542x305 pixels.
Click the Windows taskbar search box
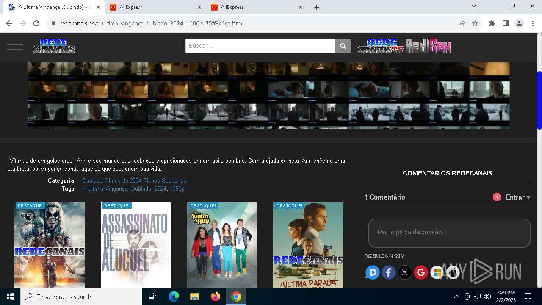(x=81, y=297)
